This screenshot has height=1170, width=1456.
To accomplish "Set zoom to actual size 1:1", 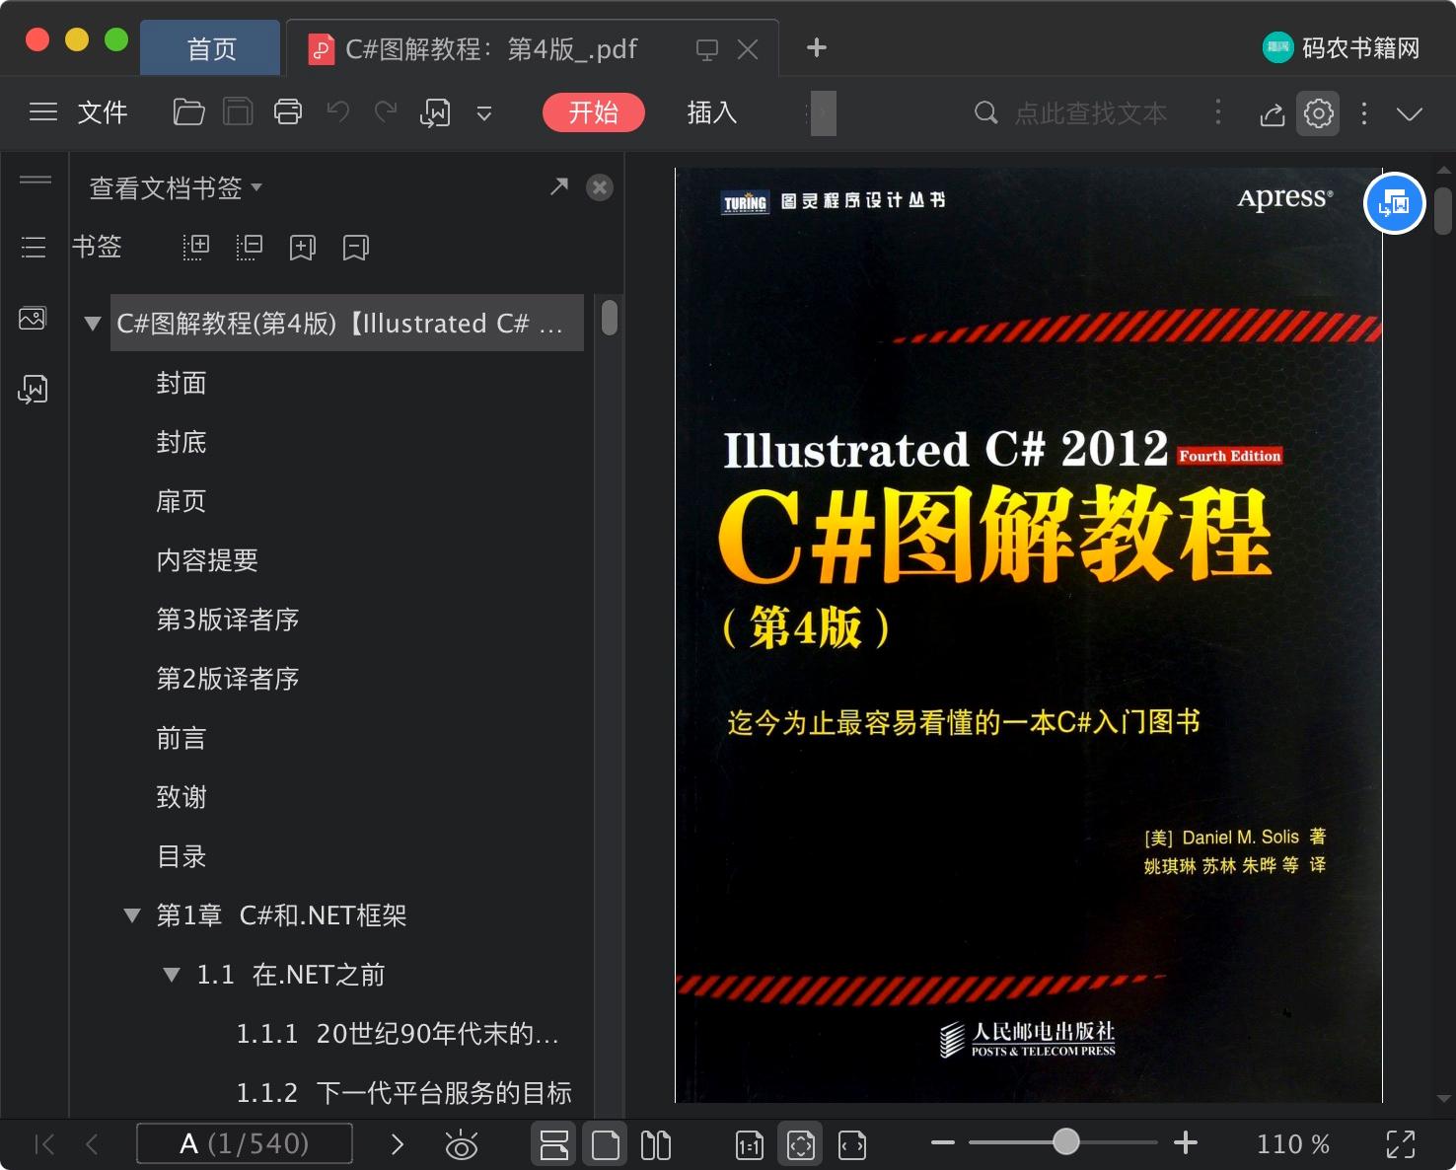I will [x=750, y=1145].
